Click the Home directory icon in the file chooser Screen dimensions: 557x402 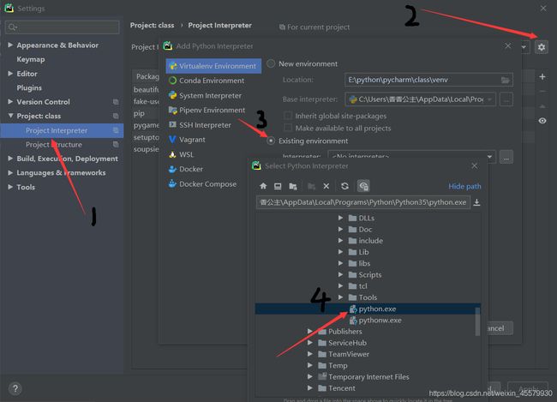pos(263,186)
